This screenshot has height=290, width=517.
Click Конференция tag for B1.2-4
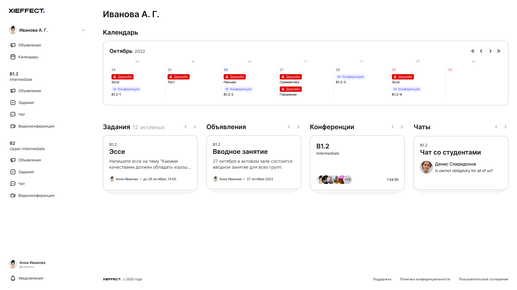(407, 89)
